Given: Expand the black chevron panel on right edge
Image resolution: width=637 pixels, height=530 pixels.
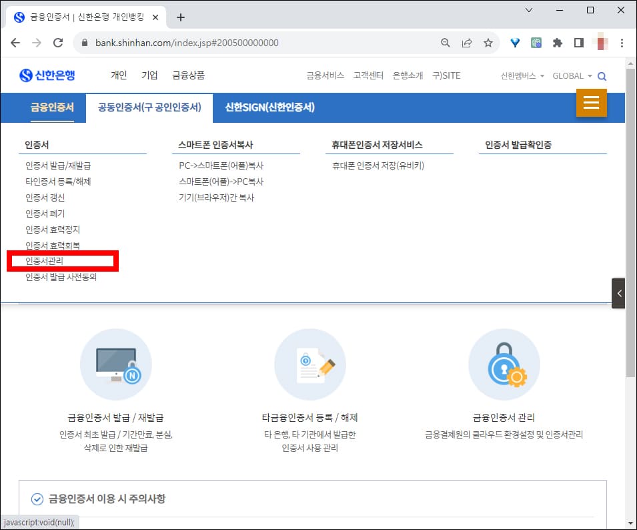Looking at the screenshot, I should pos(618,293).
